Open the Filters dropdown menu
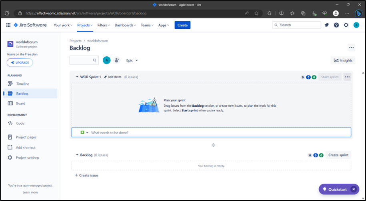The width and height of the screenshot is (366, 201). coord(104,25)
